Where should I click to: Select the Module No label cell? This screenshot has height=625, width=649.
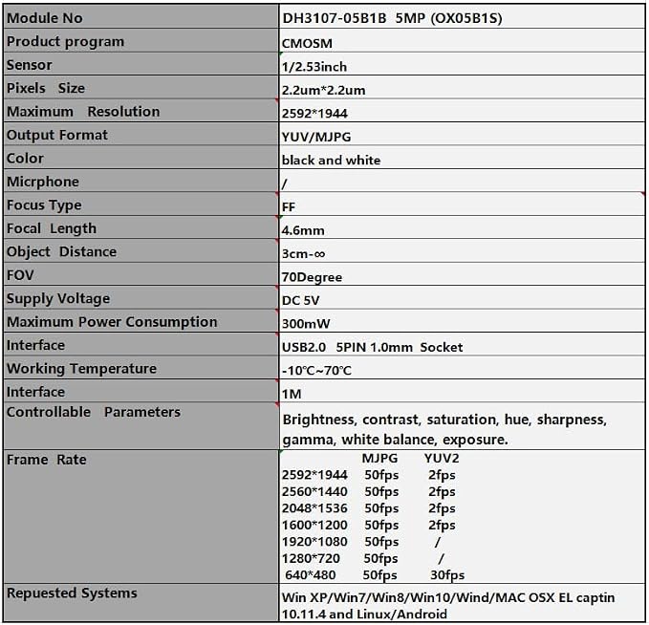[141, 17]
